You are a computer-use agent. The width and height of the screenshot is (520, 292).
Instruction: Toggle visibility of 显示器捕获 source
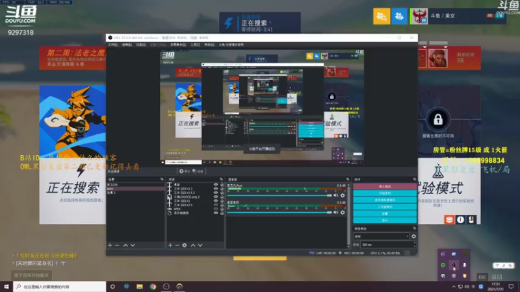pos(216,213)
